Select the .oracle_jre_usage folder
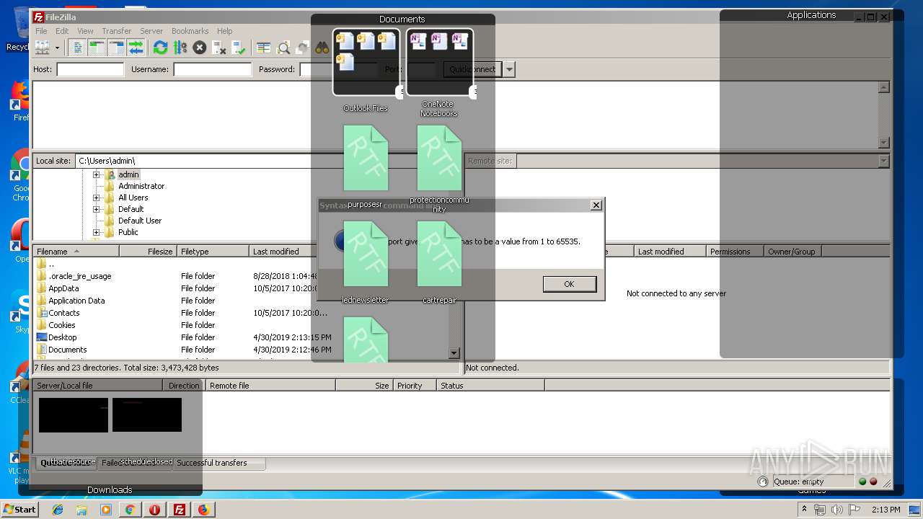The width and height of the screenshot is (923, 519). 79,276
